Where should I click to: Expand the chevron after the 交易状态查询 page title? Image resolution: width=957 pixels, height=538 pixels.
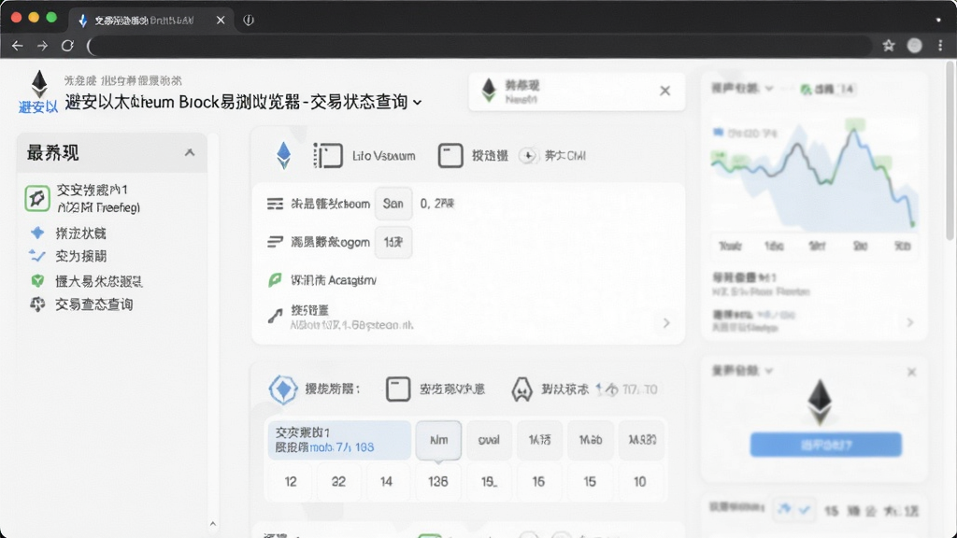(418, 103)
